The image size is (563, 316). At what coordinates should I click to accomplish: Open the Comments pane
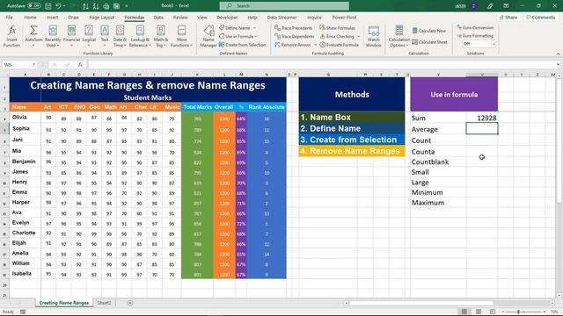(x=540, y=18)
